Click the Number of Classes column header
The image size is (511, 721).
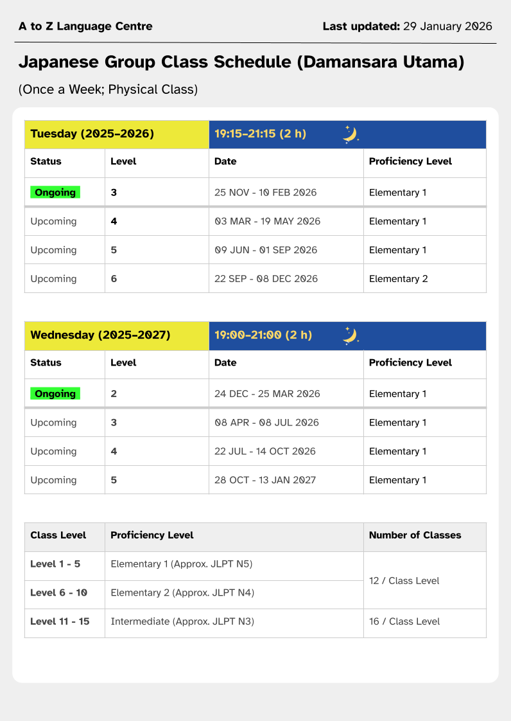415,535
